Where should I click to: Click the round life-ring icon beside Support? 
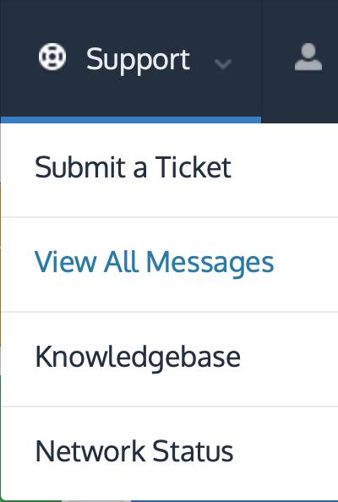52,57
